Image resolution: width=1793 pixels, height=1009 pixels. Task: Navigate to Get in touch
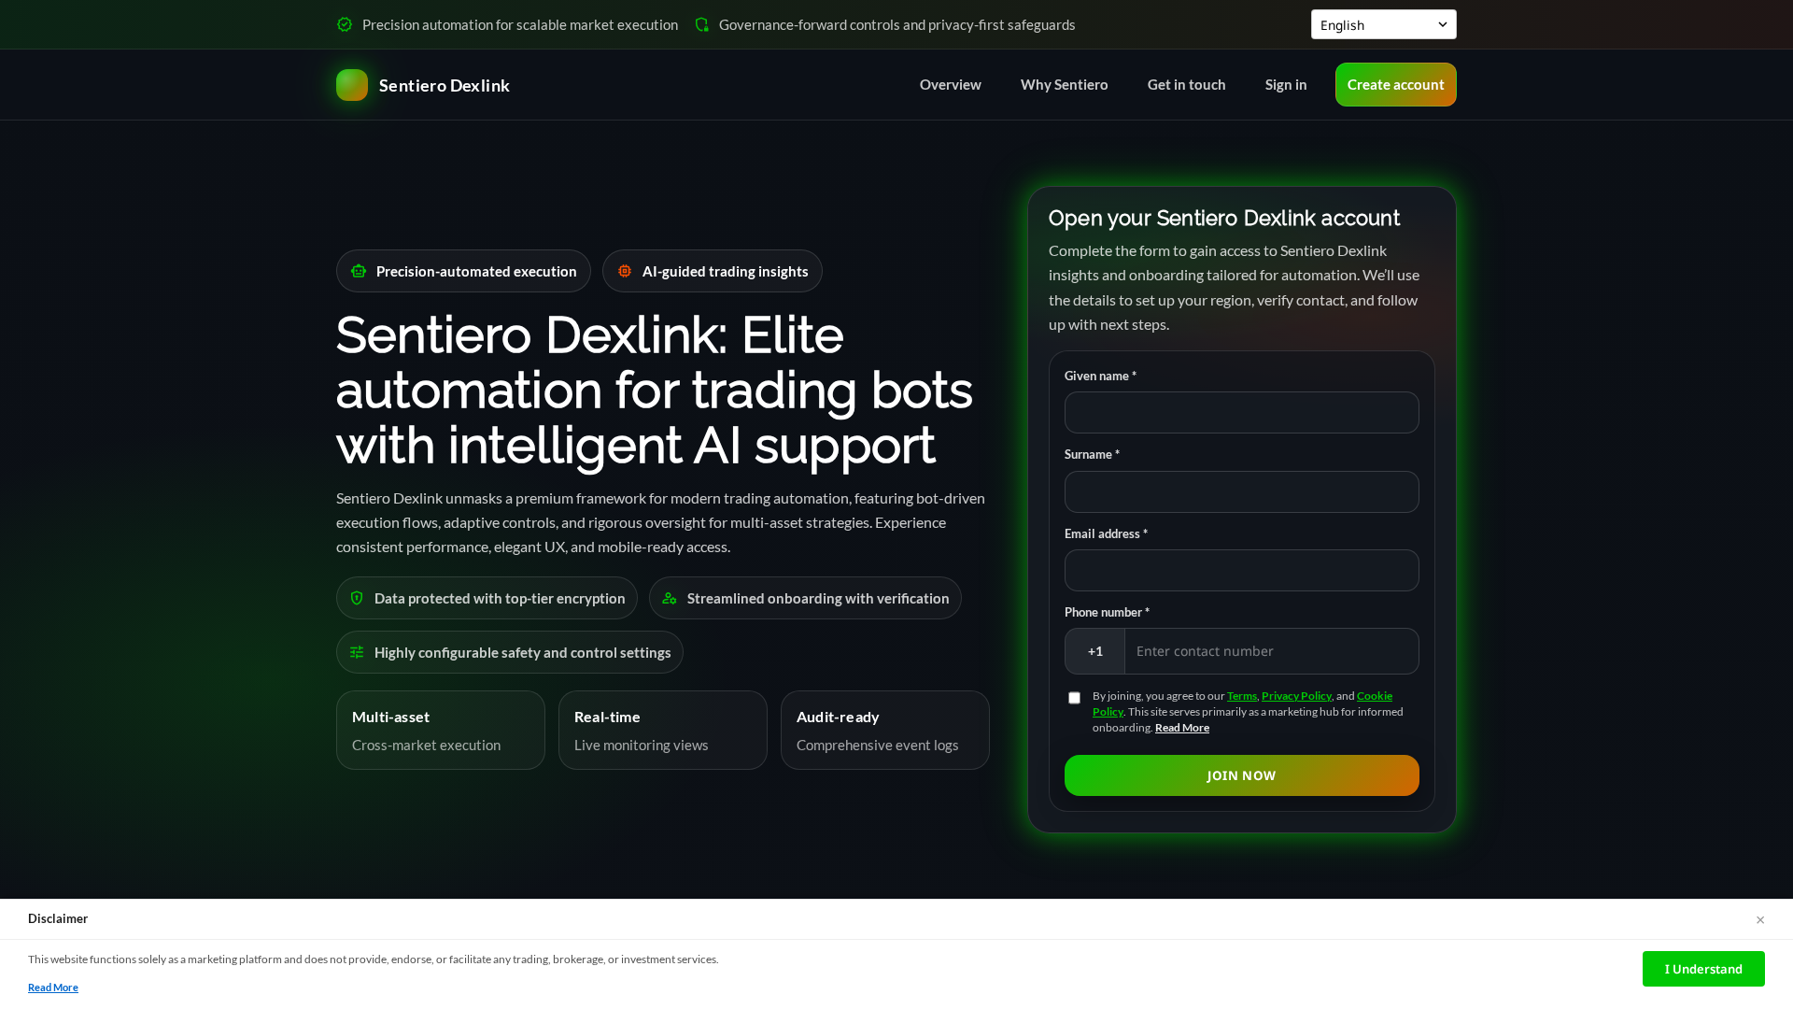1186,84
